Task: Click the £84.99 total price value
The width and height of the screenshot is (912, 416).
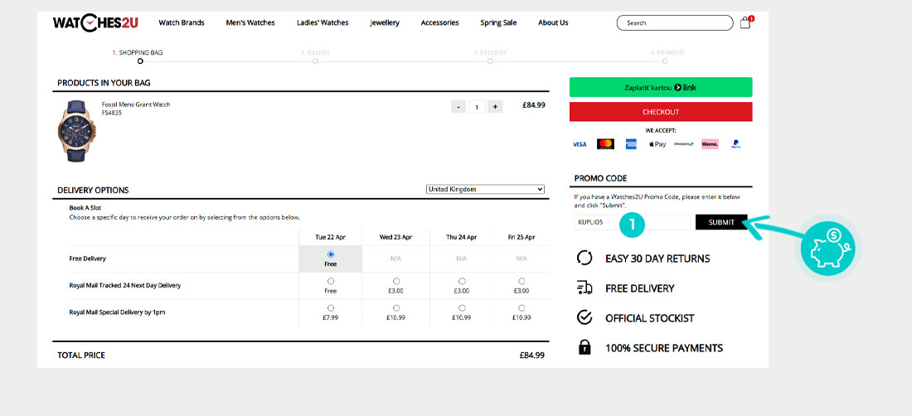Action: click(x=531, y=355)
